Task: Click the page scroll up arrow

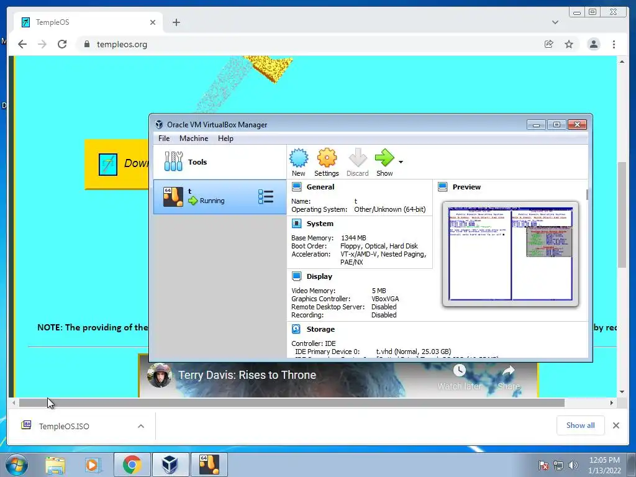Action: [x=622, y=61]
